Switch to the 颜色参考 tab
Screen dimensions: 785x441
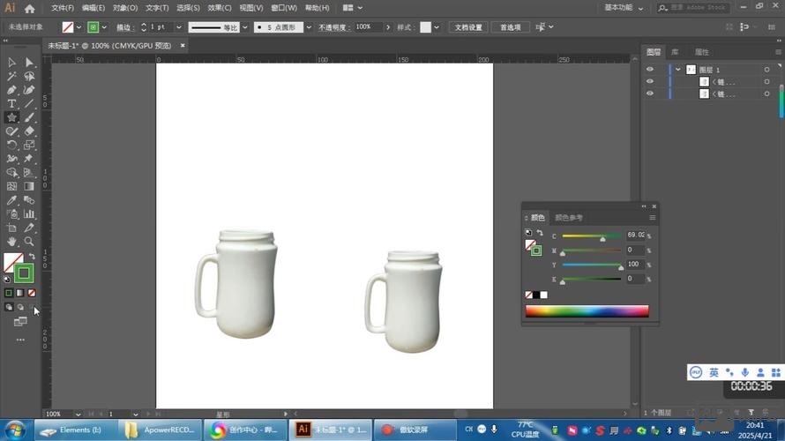(568, 218)
